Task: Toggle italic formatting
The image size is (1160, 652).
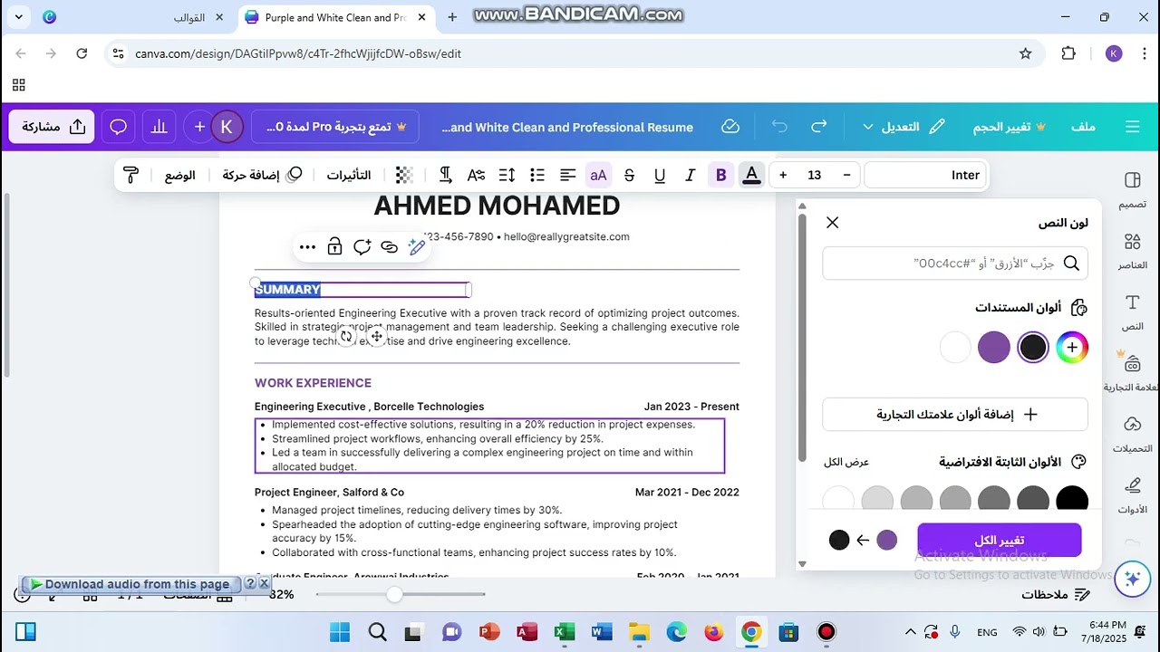Action: pyautogui.click(x=691, y=175)
